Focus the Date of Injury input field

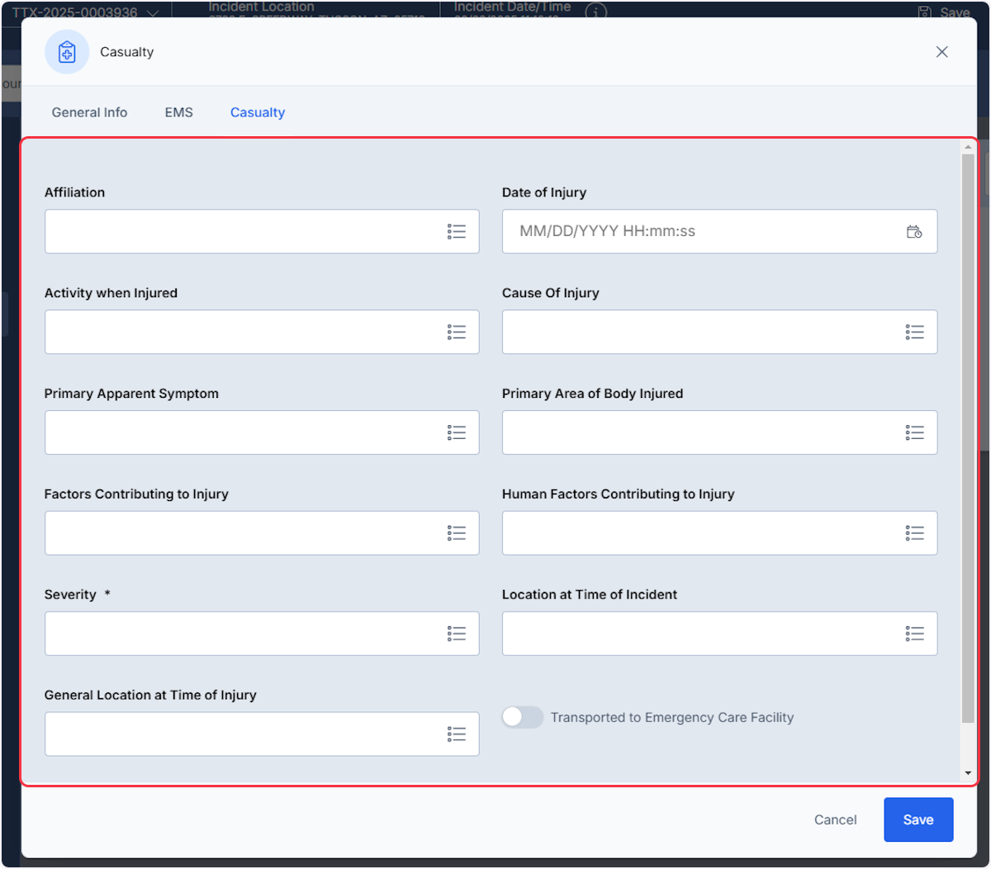tap(719, 232)
